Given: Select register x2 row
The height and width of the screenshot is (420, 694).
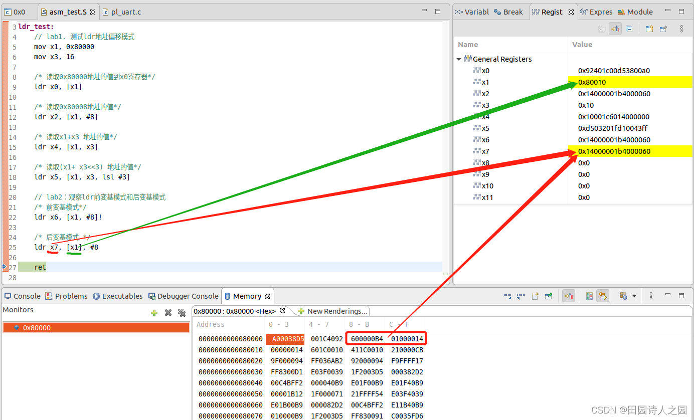Looking at the screenshot, I should tap(573, 94).
